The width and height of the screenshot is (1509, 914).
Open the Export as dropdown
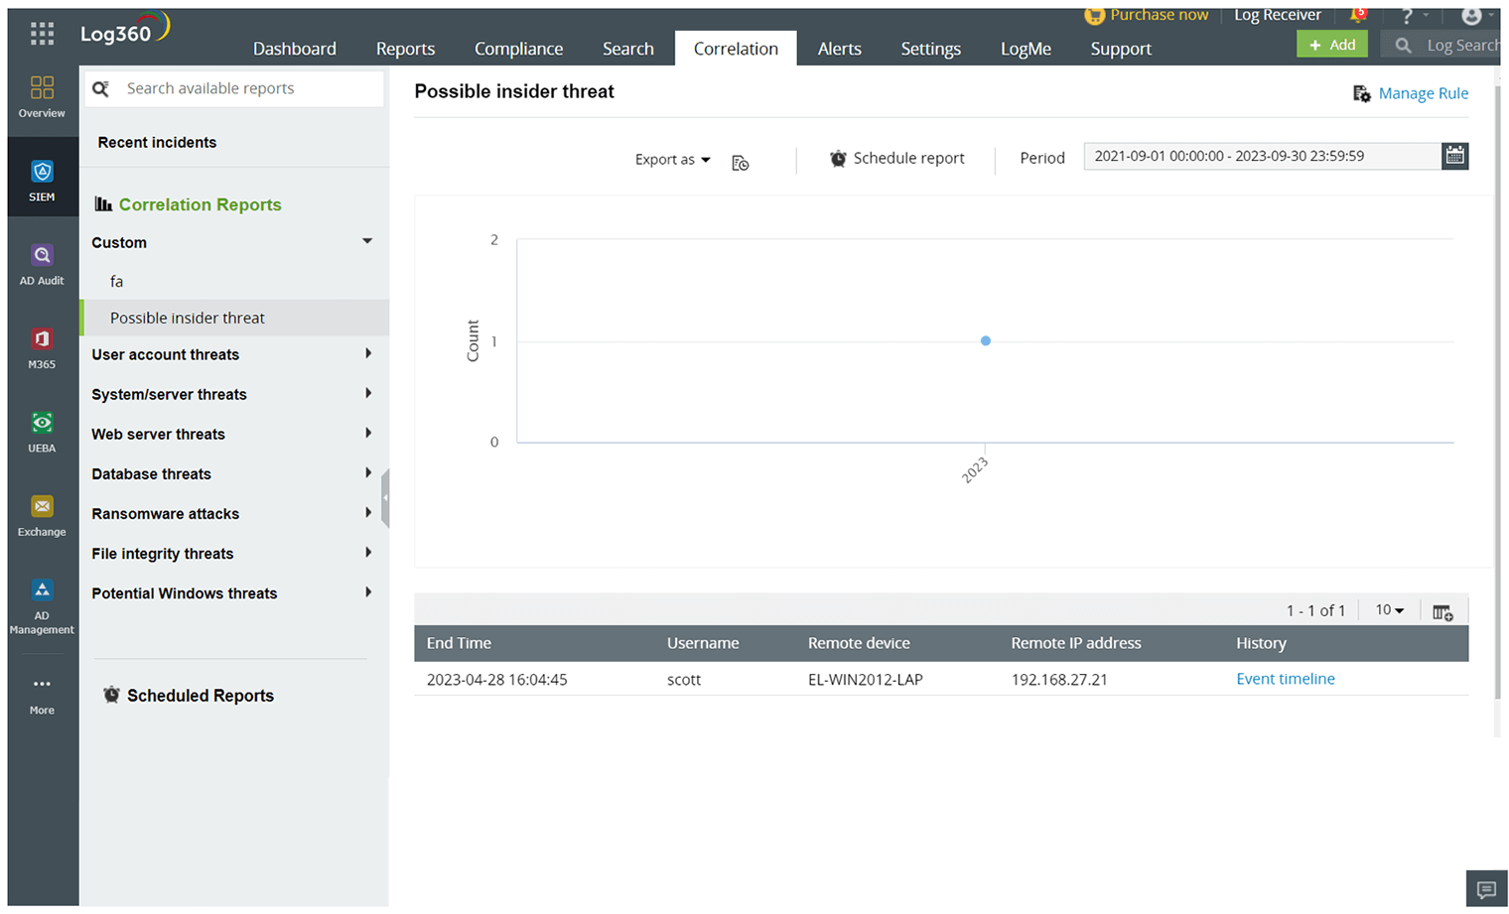tap(673, 159)
